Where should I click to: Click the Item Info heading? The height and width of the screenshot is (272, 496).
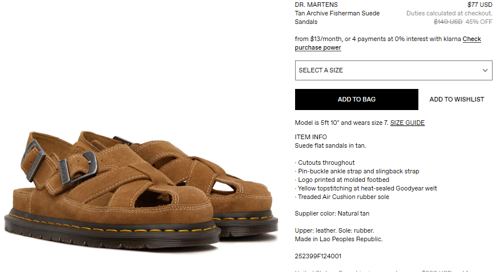pos(310,137)
